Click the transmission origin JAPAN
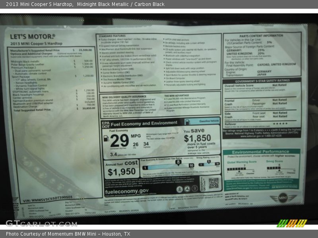This screenshot has height=238, width=318. coord(262,75)
